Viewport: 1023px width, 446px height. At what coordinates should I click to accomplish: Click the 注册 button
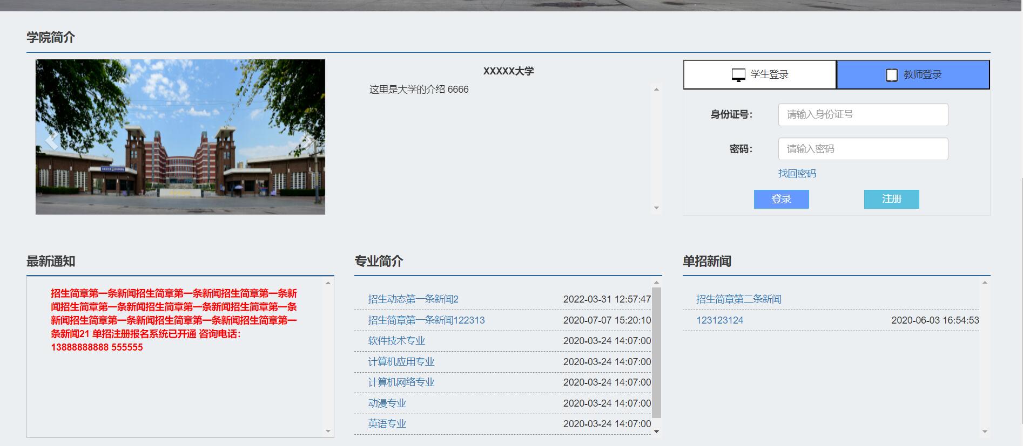pos(892,199)
